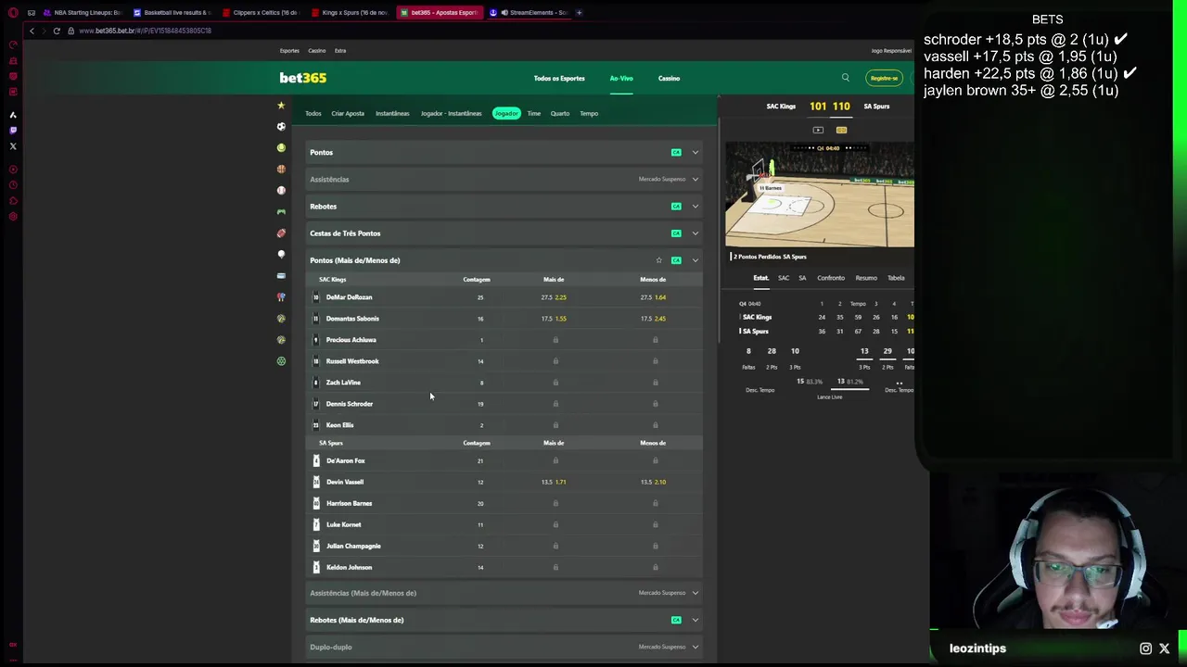1187x667 pixels.
Task: Expand the Pontos market
Action: (504, 152)
